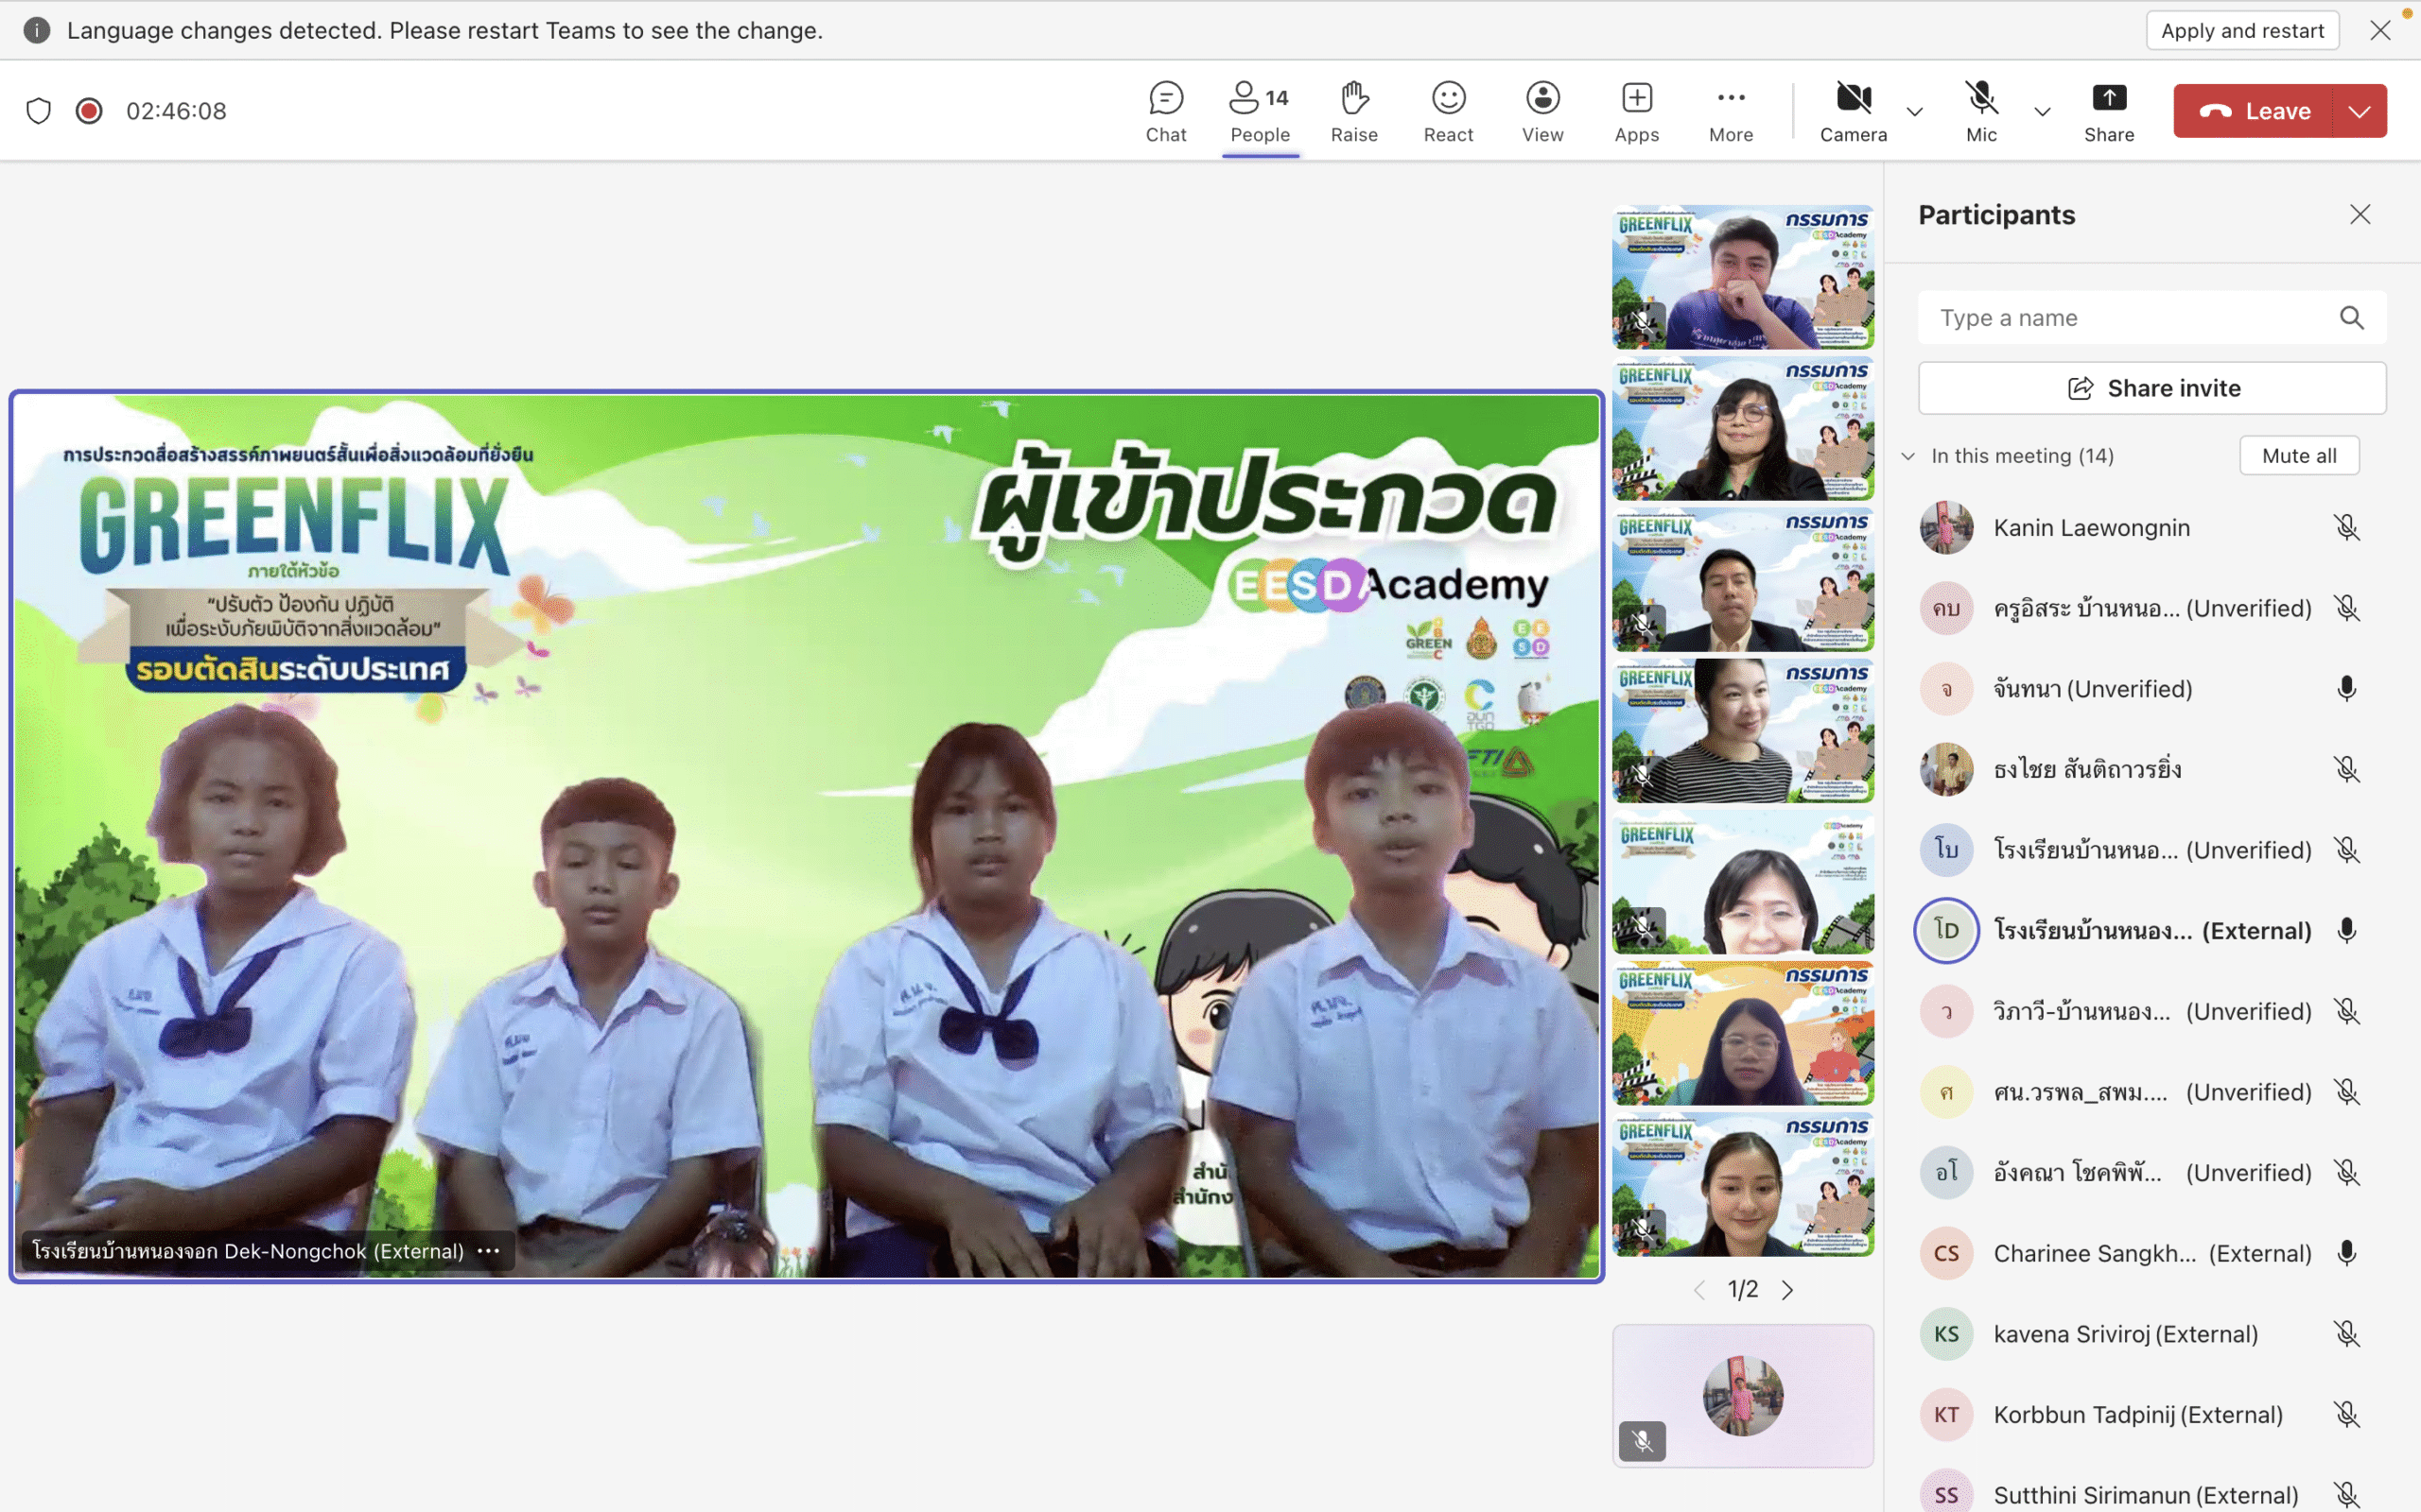Share your screen content

[2109, 111]
